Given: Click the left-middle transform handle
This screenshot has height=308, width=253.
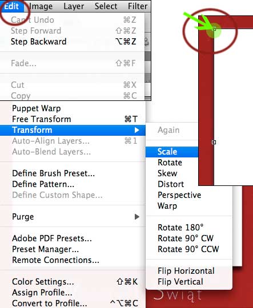Looking at the screenshot, I should pos(214,142).
